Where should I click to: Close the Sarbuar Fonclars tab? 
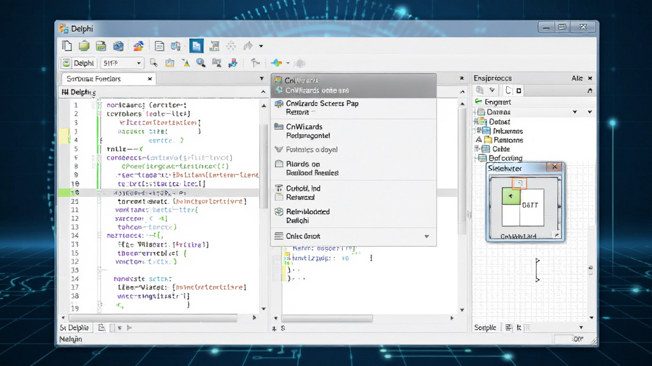150,79
